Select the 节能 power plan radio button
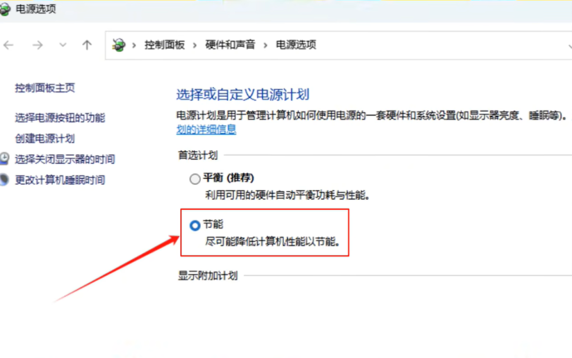The width and height of the screenshot is (572, 358). (195, 225)
